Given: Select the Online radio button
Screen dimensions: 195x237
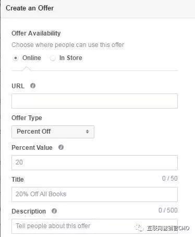Looking at the screenshot, I should coord(16,58).
